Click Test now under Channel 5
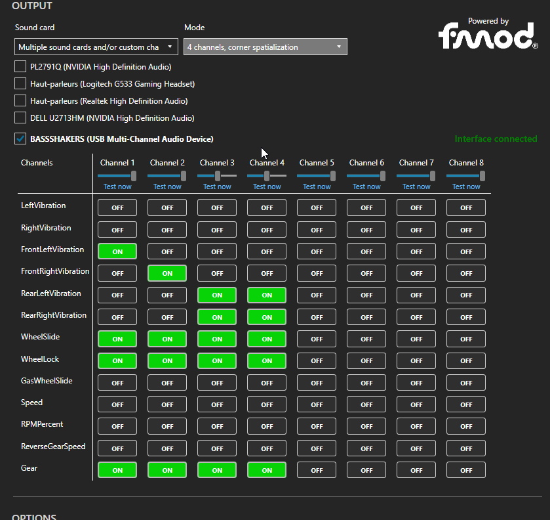Screen dimensions: 550x520 317,186
